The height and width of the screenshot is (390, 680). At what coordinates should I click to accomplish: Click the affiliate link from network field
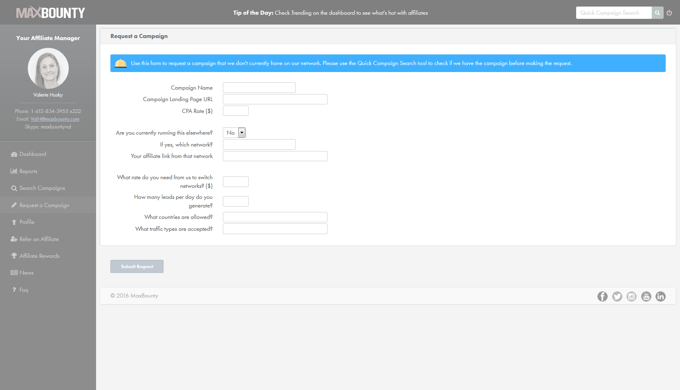(x=275, y=156)
